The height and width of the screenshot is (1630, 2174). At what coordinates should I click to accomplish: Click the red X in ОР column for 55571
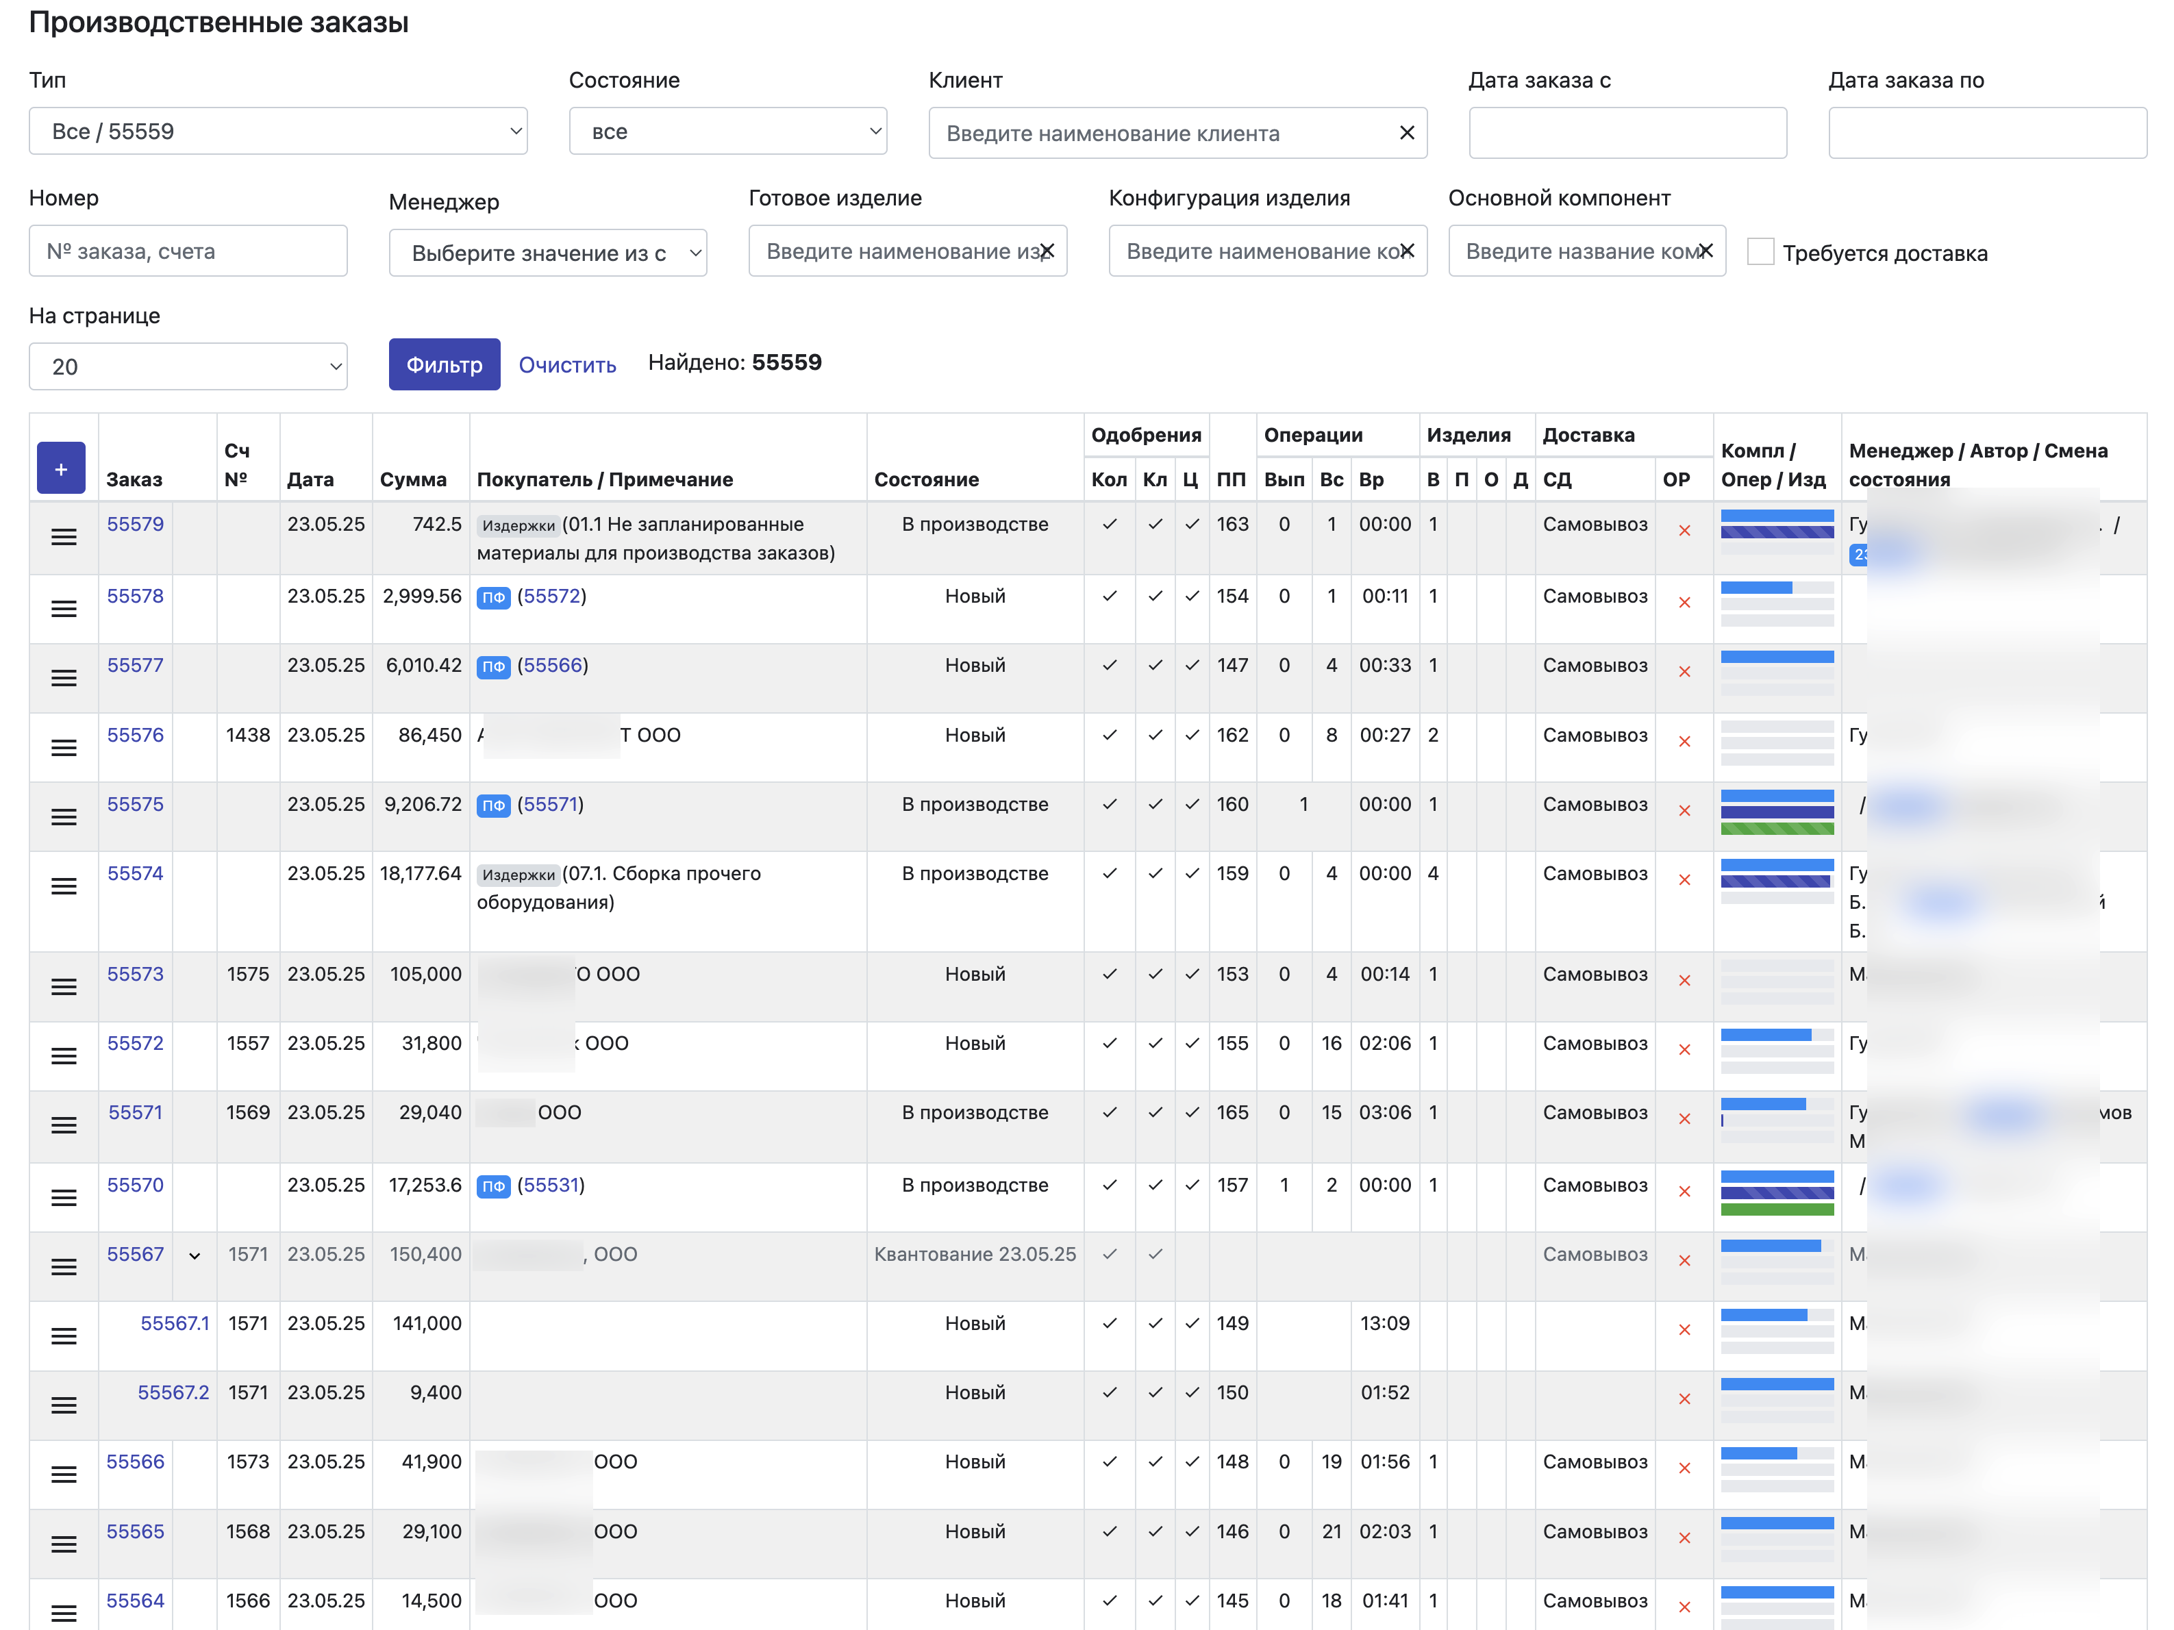pos(1684,1119)
